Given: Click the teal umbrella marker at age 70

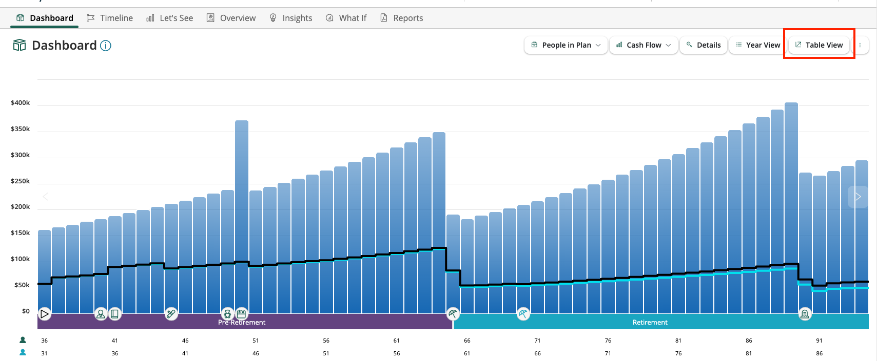Looking at the screenshot, I should point(523,314).
